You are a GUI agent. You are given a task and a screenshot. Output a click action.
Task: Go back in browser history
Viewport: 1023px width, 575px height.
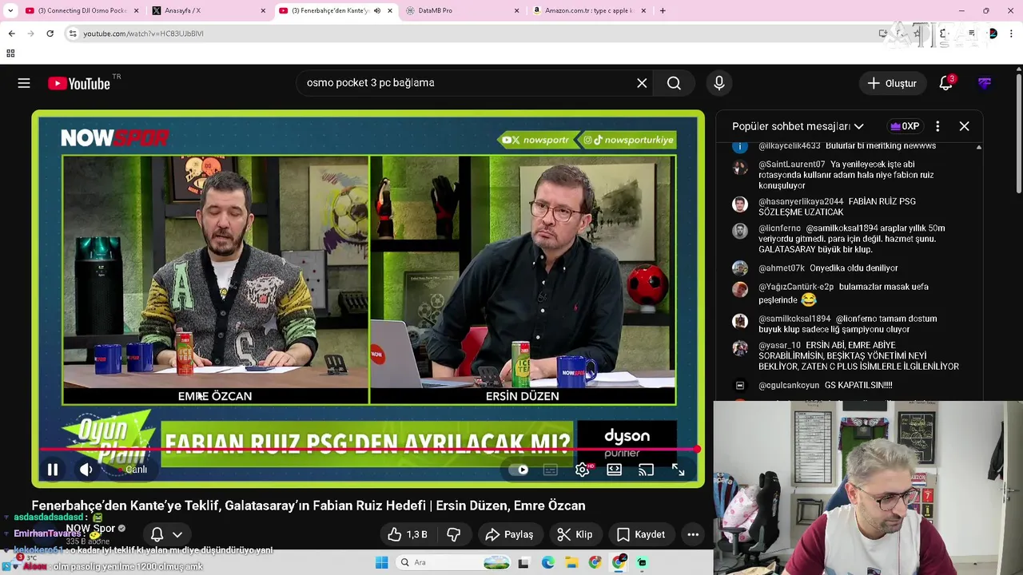[11, 34]
